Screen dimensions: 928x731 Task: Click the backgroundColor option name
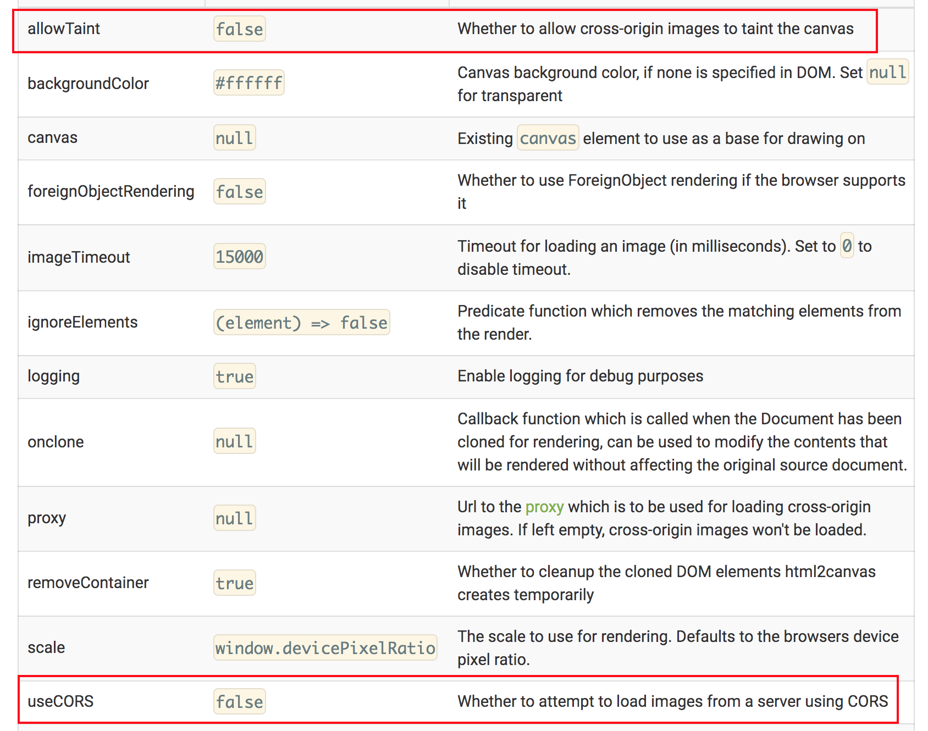[88, 84]
